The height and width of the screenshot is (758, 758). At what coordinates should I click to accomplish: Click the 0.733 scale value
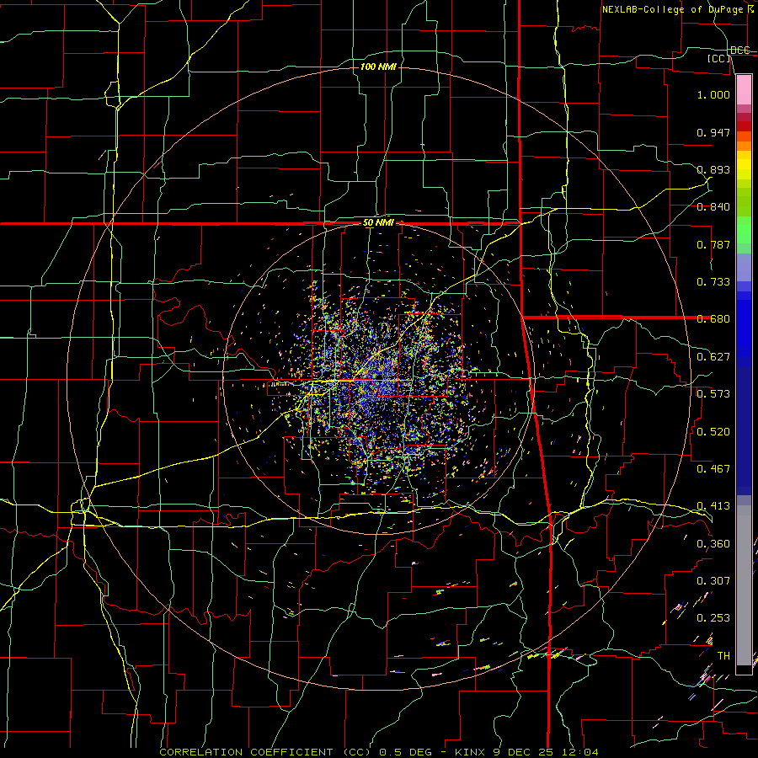point(713,282)
